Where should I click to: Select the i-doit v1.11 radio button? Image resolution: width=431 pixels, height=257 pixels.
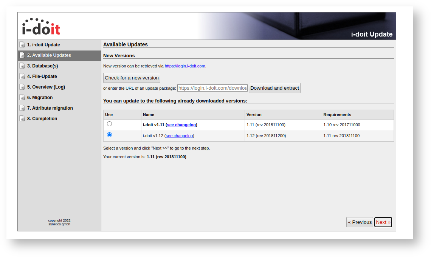(x=109, y=124)
